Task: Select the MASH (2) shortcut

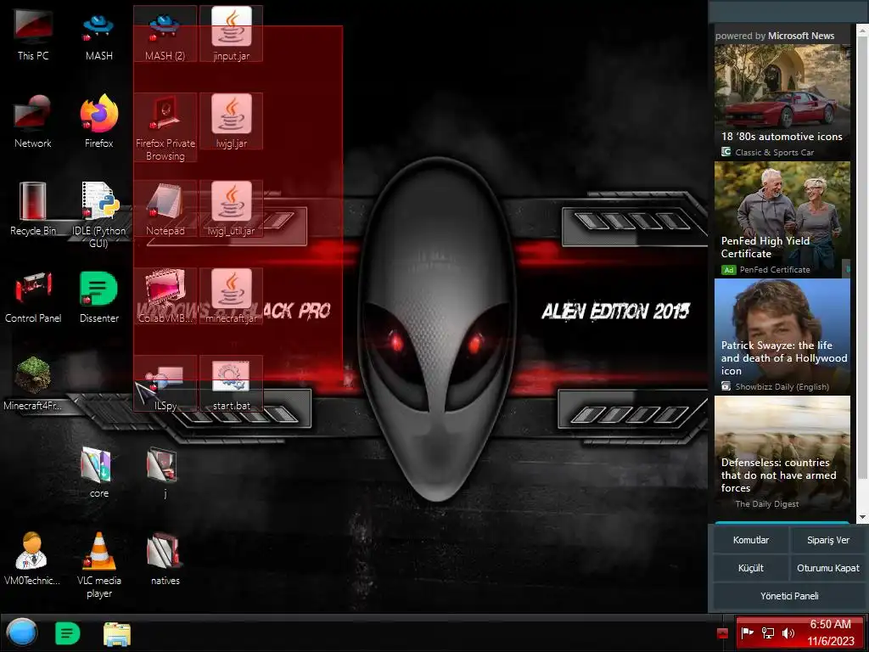Action: tap(165, 34)
